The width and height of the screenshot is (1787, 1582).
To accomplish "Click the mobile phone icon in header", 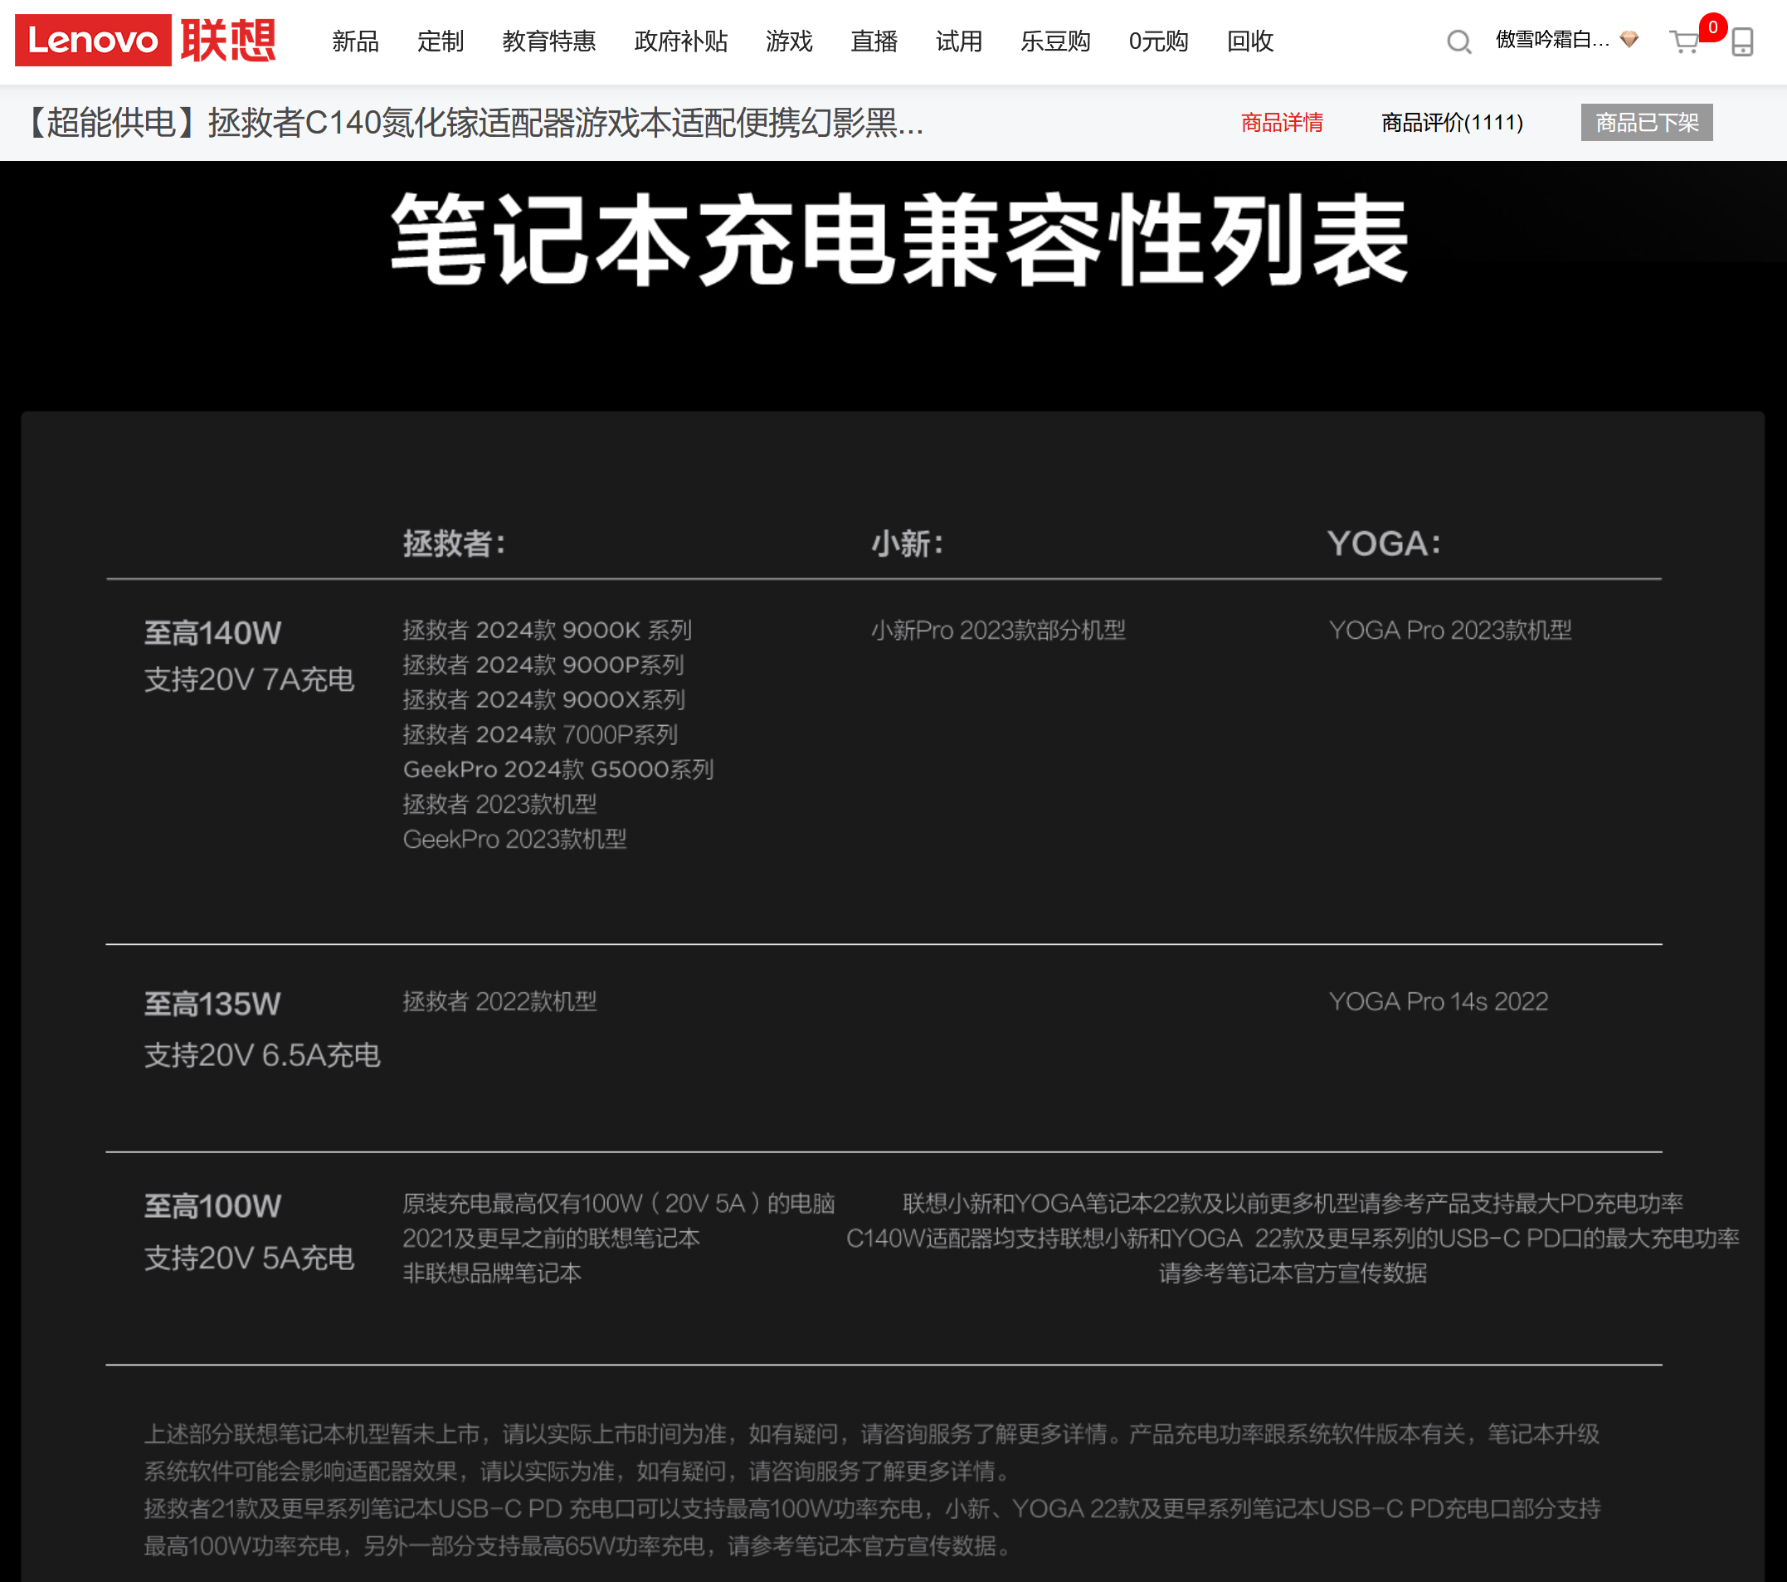I will pyautogui.click(x=1741, y=41).
